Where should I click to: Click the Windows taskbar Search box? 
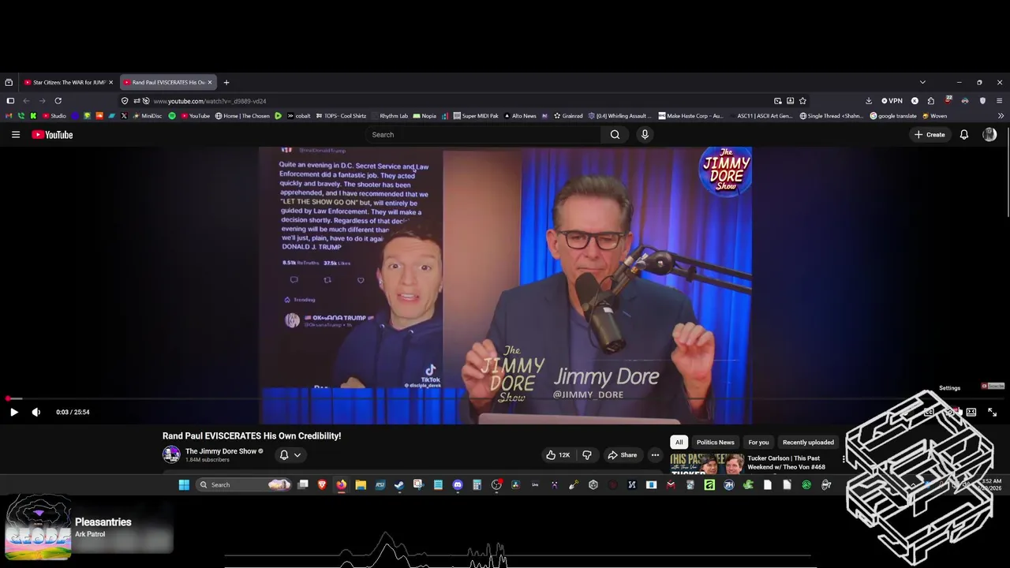245,485
